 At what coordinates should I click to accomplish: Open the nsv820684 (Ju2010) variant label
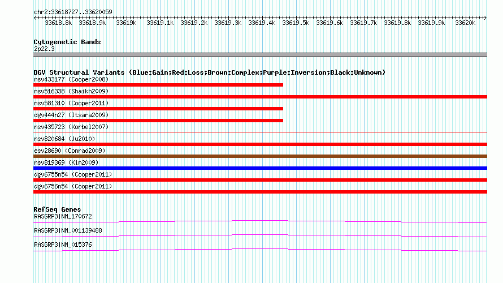(64, 139)
